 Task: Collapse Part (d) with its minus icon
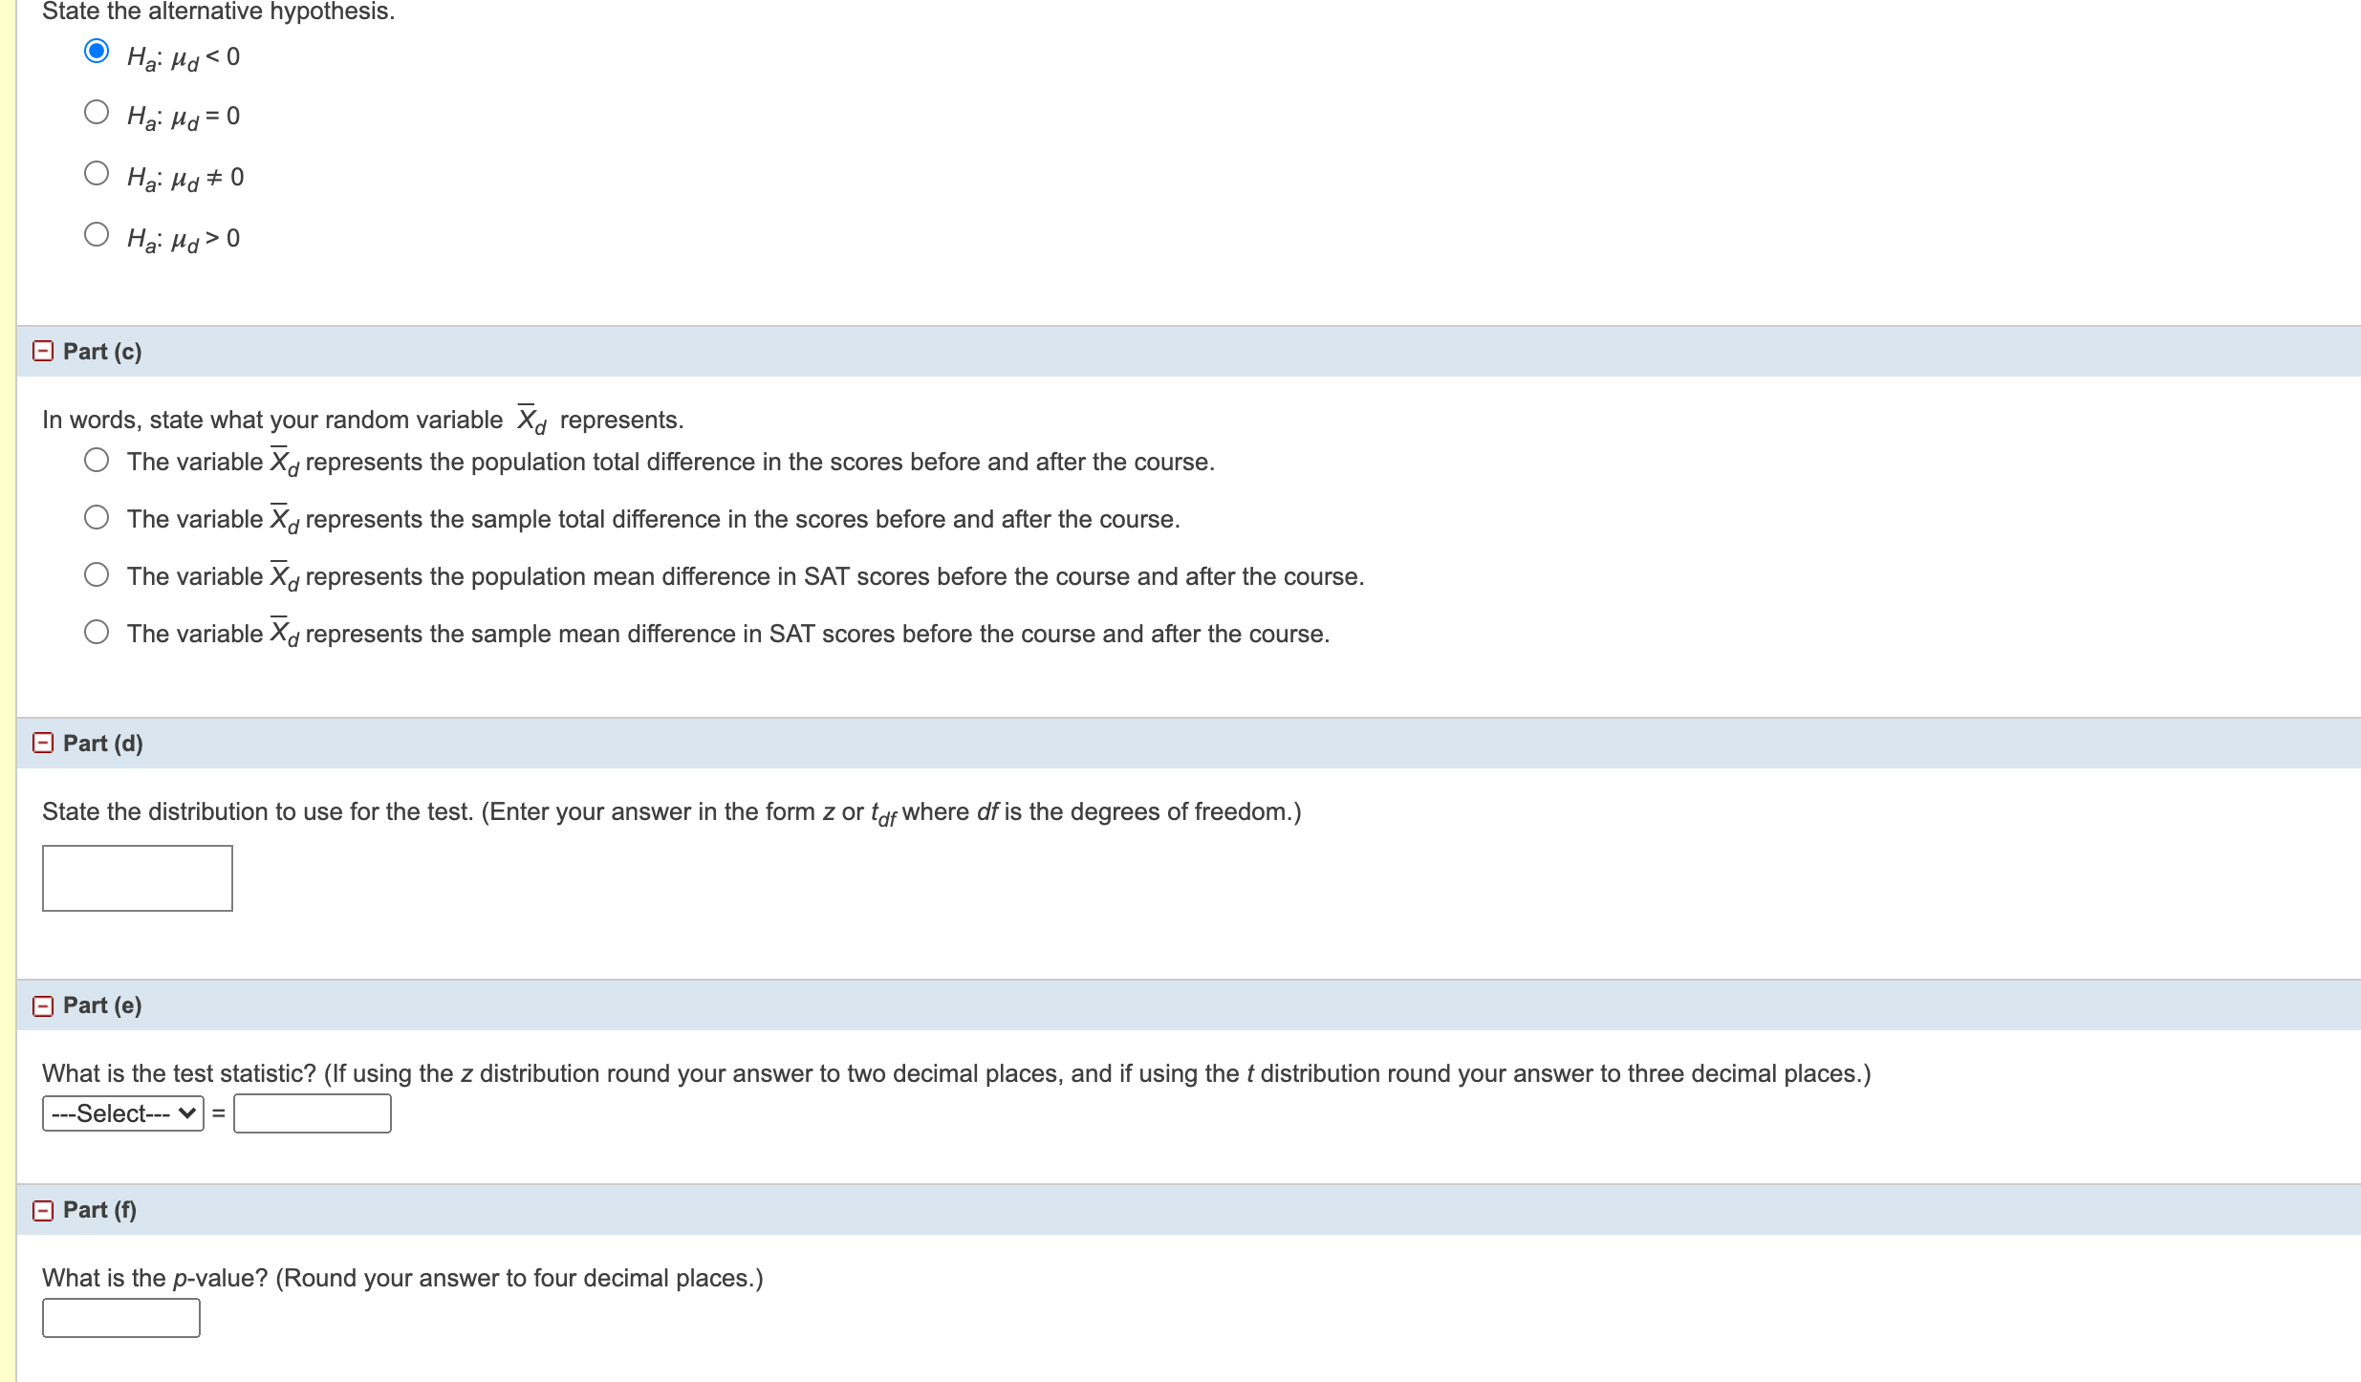(42, 743)
